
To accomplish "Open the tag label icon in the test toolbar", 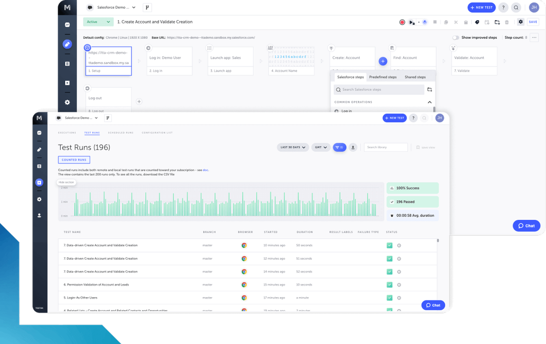I will tap(477, 22).
